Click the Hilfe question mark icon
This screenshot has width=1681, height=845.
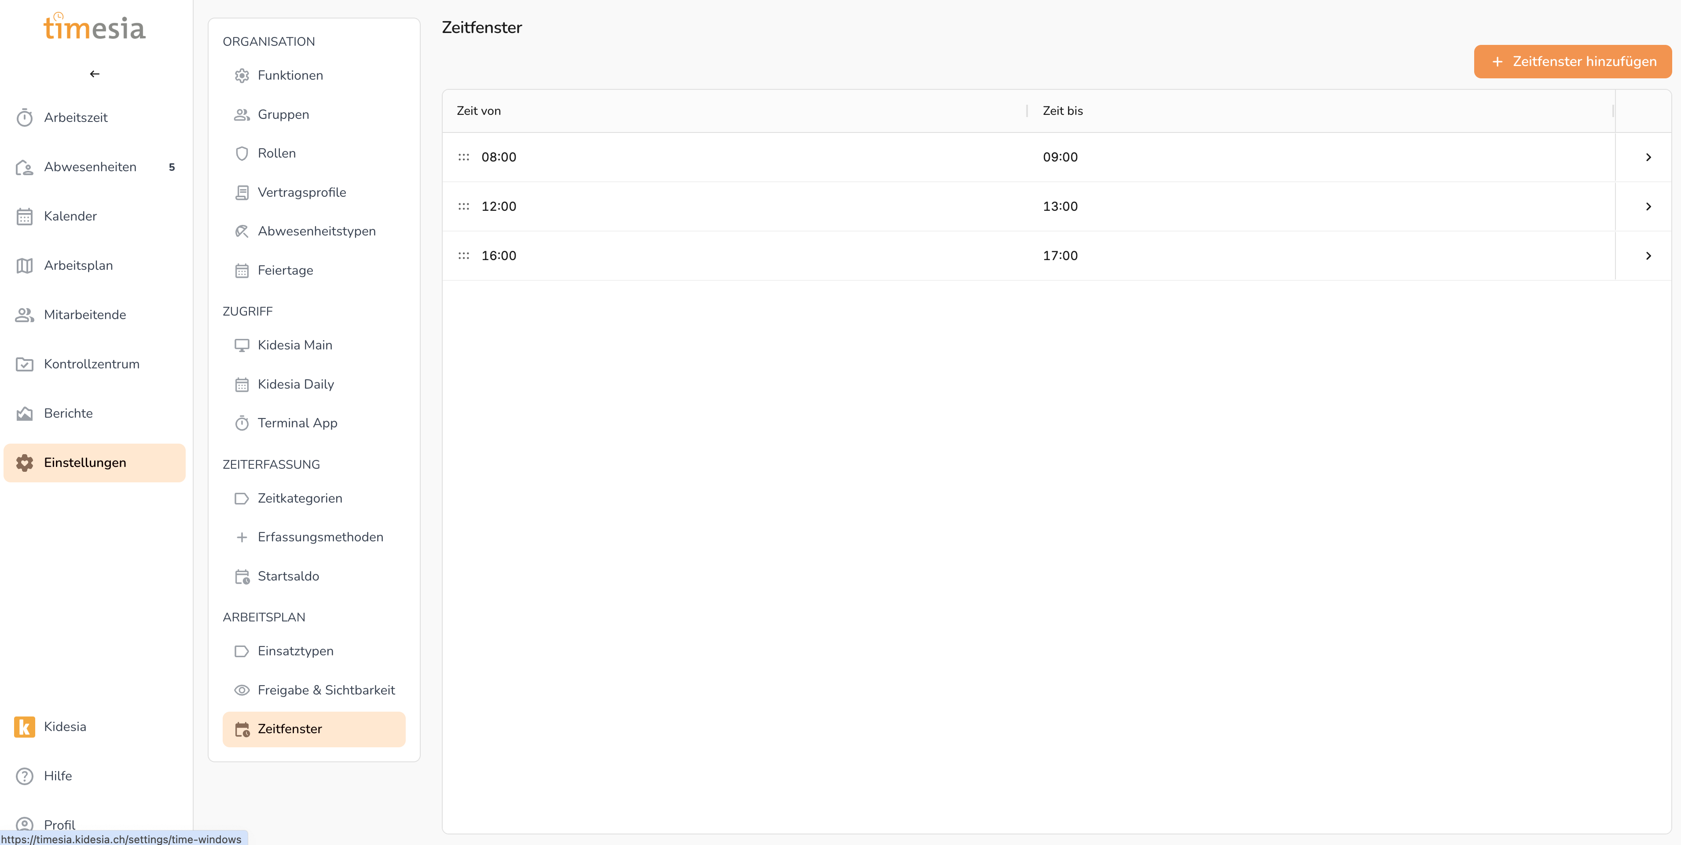(24, 776)
